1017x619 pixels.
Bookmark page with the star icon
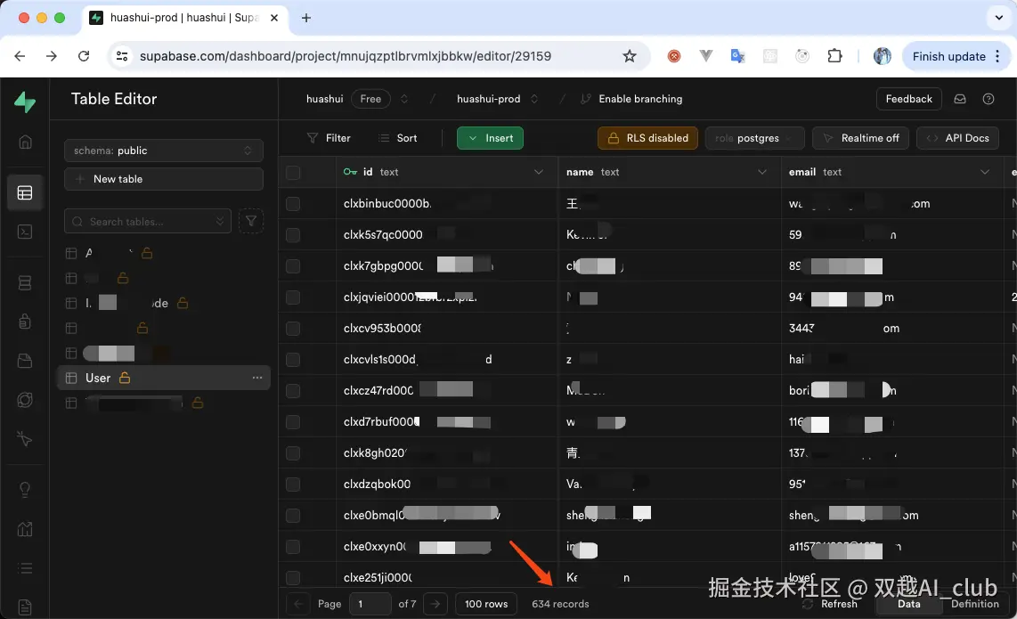tap(629, 56)
